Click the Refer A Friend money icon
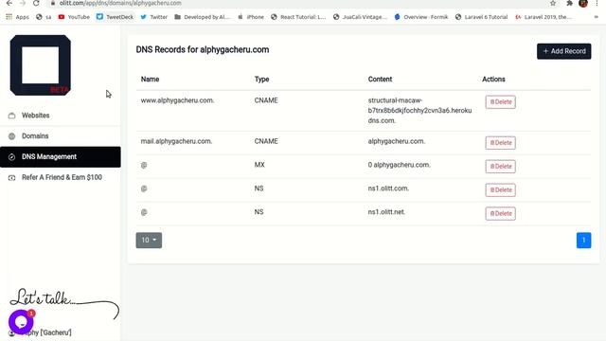Screen dimensions: 606x341 11,178
